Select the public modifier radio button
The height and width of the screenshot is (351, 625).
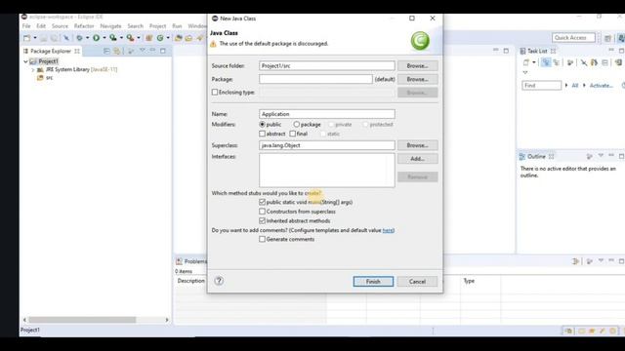263,125
